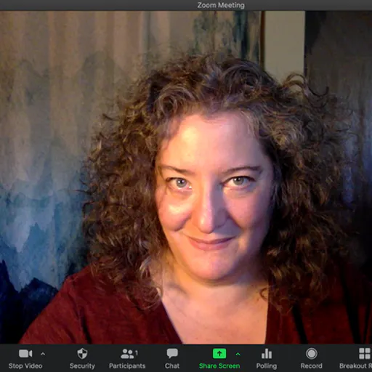
Task: Click the Polling text label
Action: tap(267, 365)
